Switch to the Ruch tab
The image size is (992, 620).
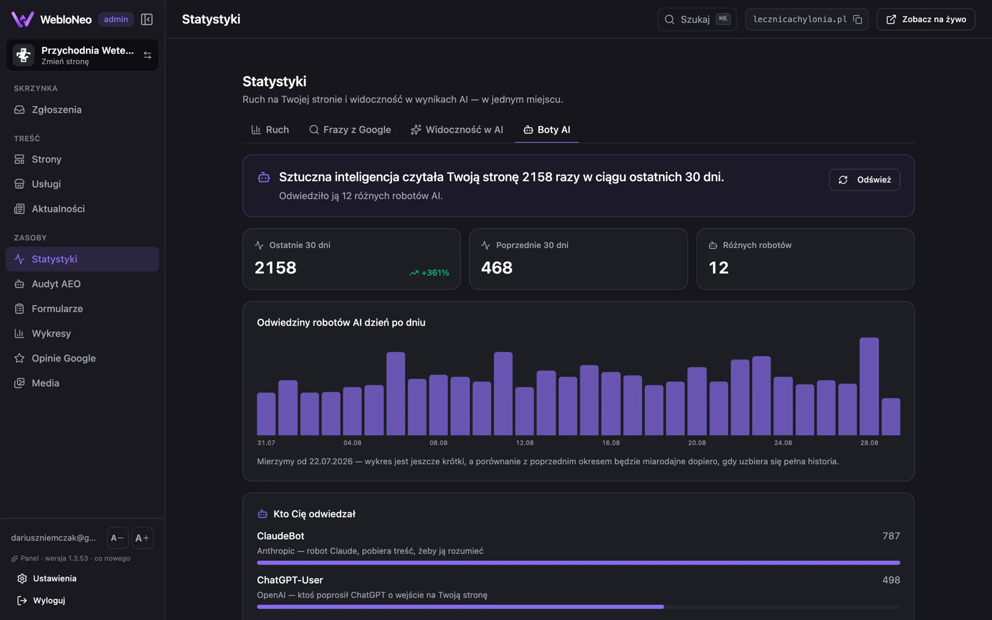270,130
